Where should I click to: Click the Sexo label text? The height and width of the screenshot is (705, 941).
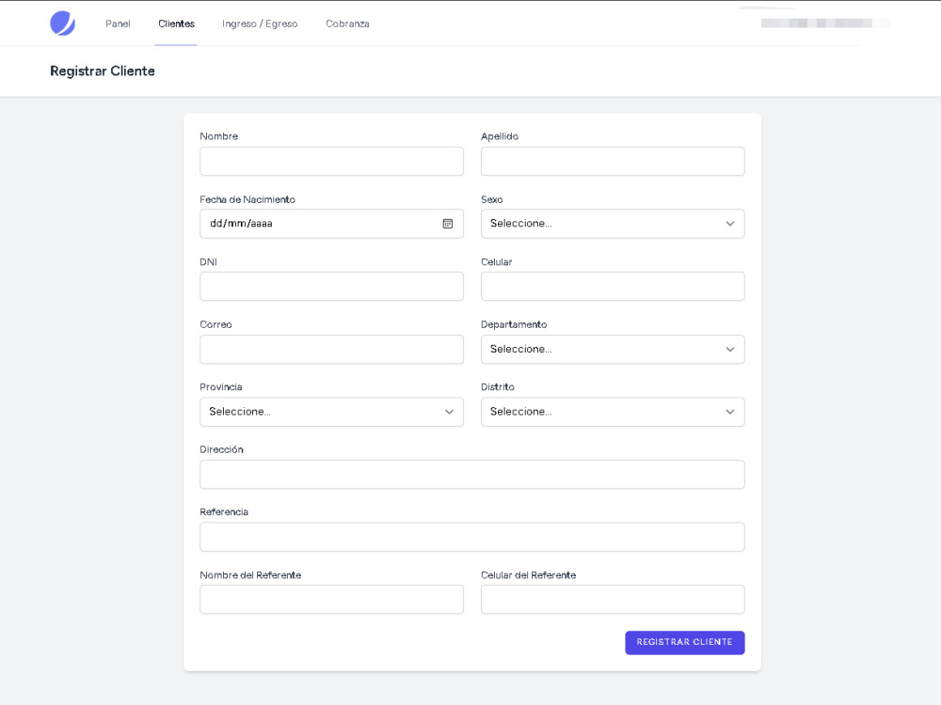pos(491,199)
